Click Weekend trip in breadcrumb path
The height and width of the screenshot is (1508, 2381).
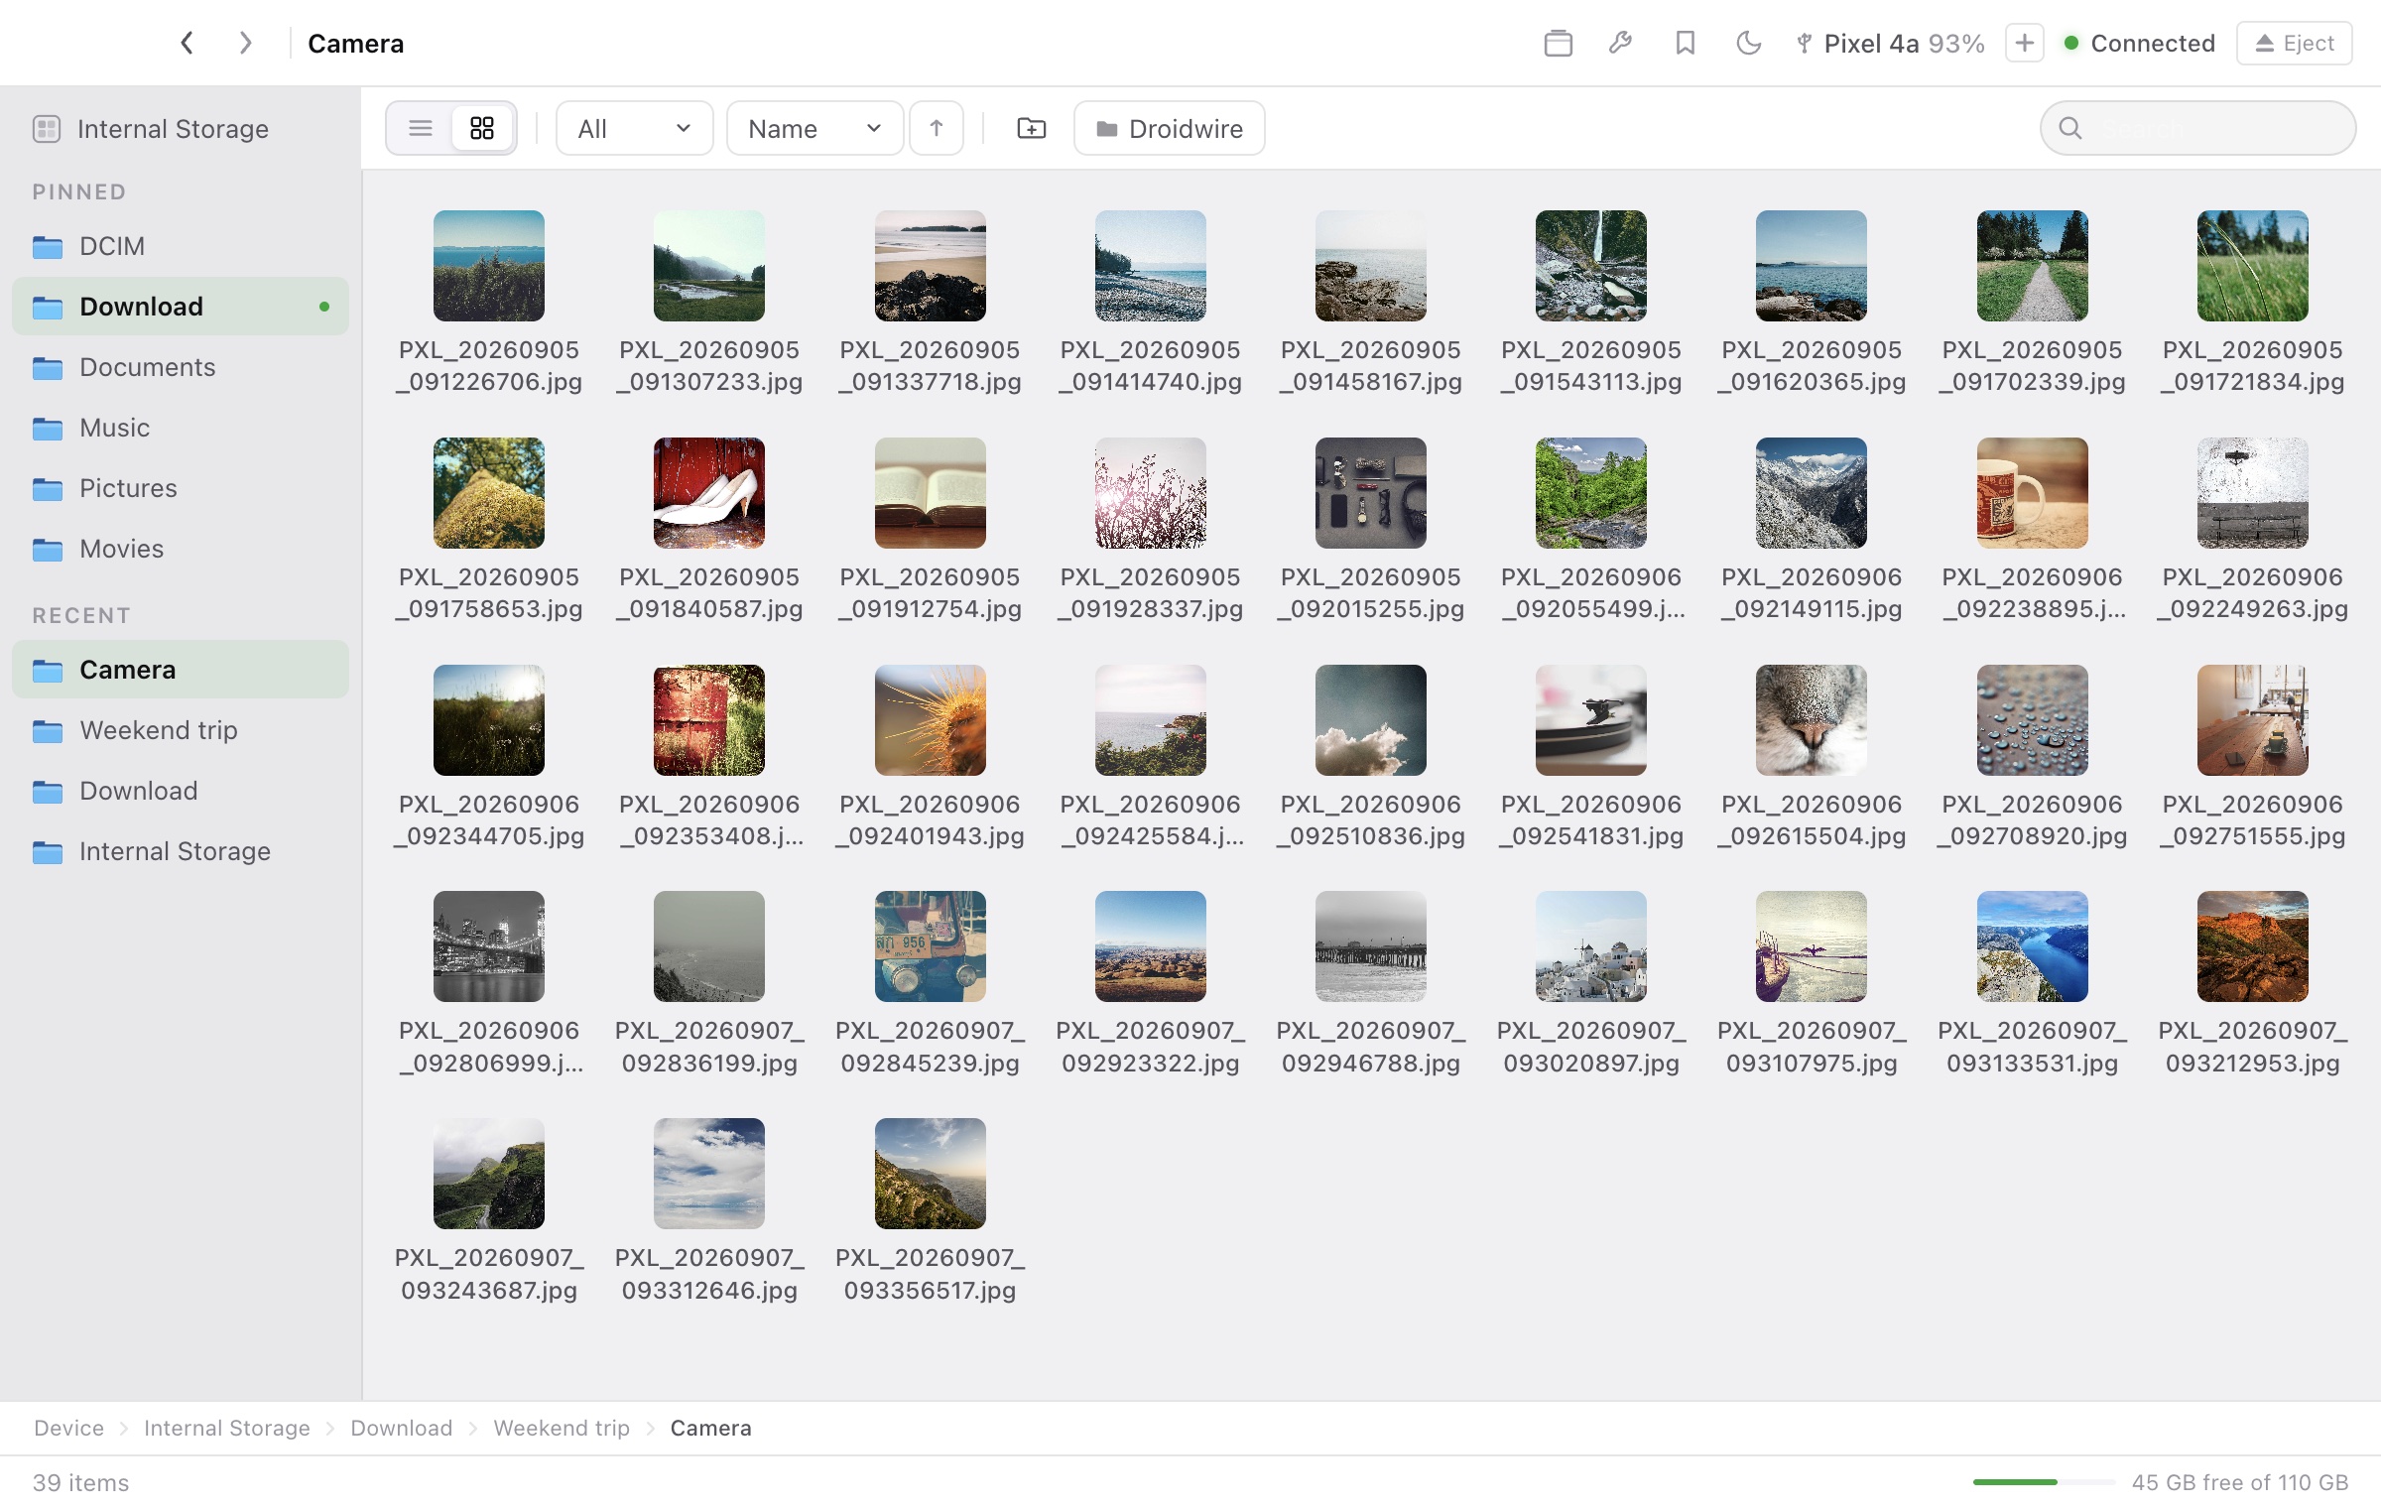(x=562, y=1428)
